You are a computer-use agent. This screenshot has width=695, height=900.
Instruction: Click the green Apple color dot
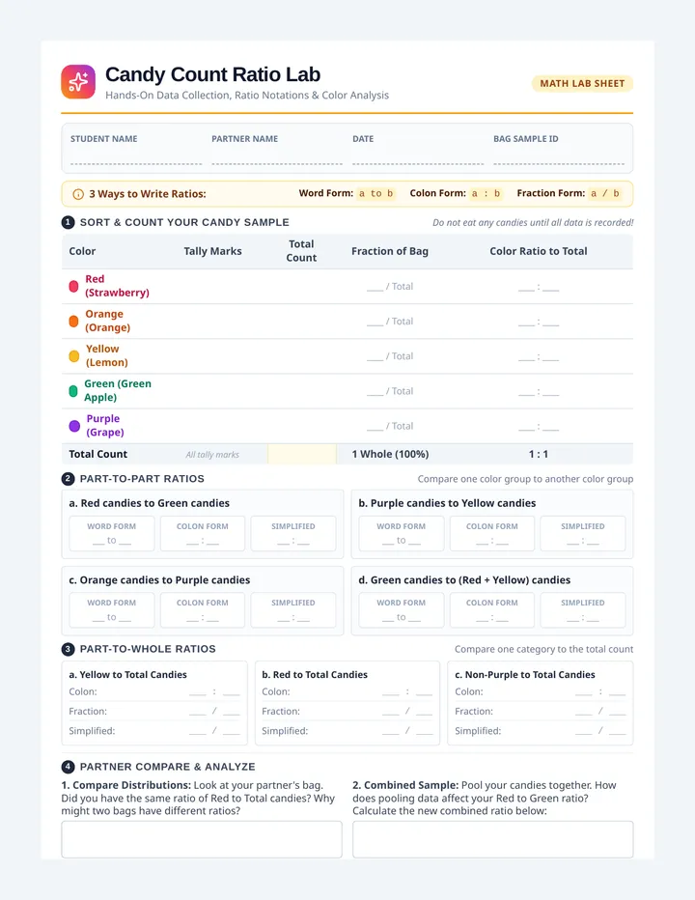tap(73, 391)
